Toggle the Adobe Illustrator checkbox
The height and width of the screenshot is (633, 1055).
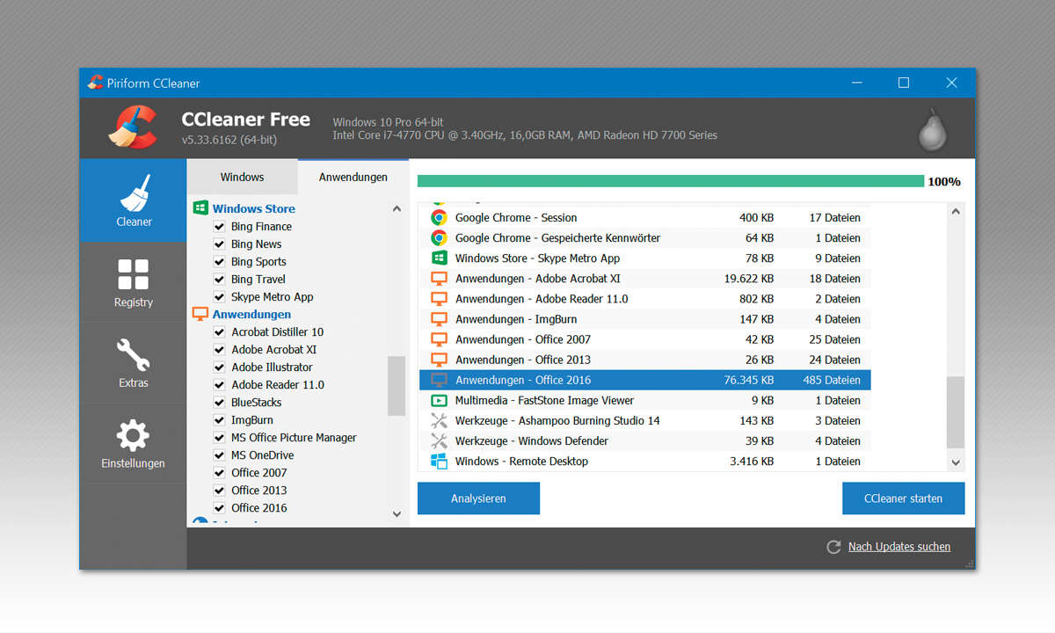220,367
